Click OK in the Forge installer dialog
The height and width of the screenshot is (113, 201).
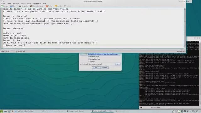coord(96,68)
